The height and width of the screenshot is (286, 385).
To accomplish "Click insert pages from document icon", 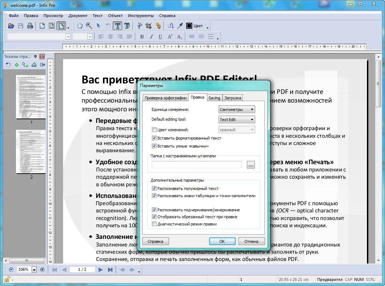I will (x=25, y=65).
